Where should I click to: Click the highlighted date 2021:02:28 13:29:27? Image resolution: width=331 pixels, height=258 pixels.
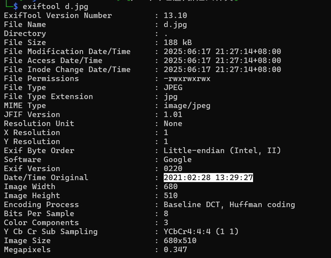pyautogui.click(x=208, y=178)
